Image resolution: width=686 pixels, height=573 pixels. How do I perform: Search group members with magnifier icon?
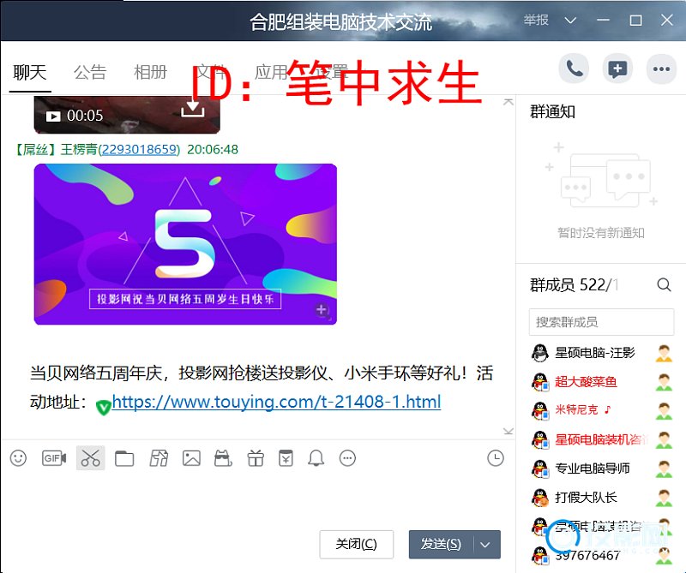coord(664,285)
